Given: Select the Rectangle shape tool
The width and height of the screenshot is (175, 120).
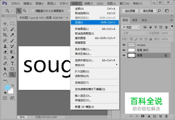Looking at the screenshot, I should tap(12, 69).
